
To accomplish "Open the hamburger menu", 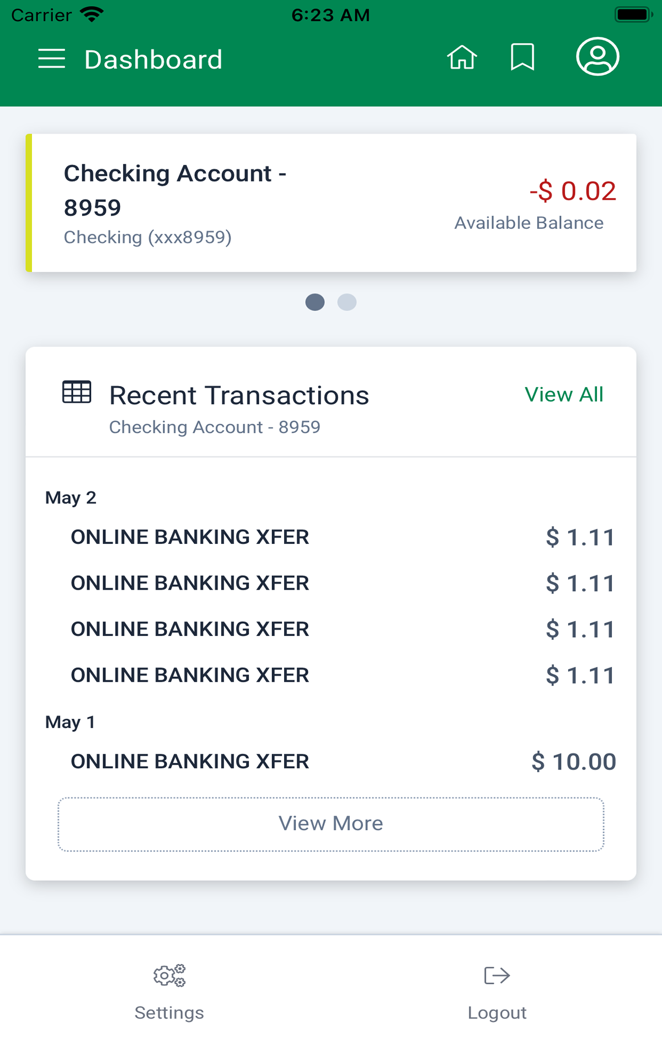I will [x=51, y=58].
